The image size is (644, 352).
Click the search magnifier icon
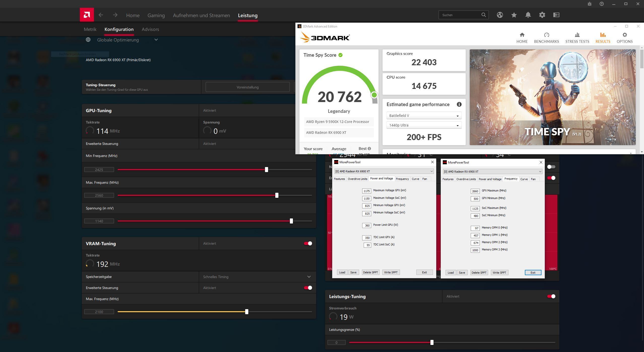(484, 15)
